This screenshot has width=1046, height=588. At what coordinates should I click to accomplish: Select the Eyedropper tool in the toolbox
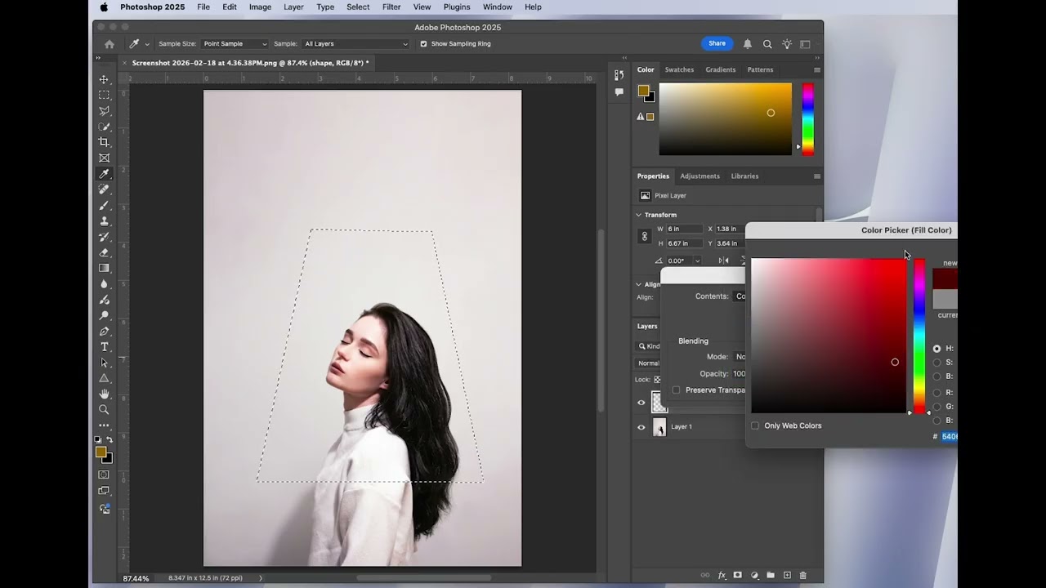pyautogui.click(x=104, y=174)
